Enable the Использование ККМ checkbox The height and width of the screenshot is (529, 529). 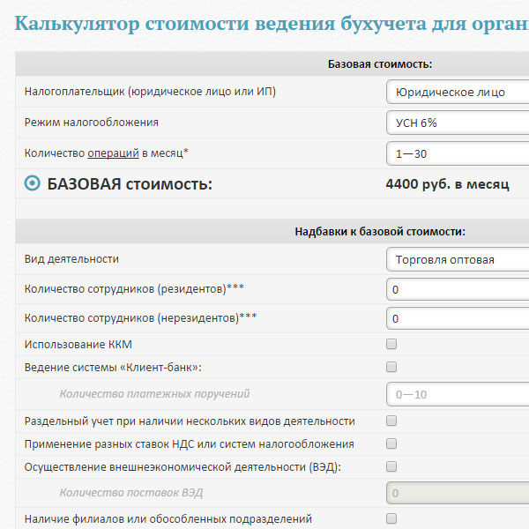click(x=391, y=344)
